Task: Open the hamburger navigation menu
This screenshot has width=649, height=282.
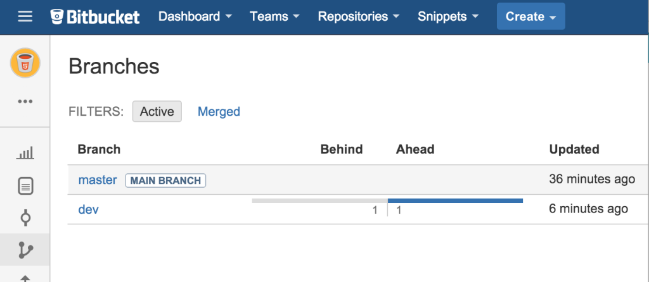Action: point(25,17)
